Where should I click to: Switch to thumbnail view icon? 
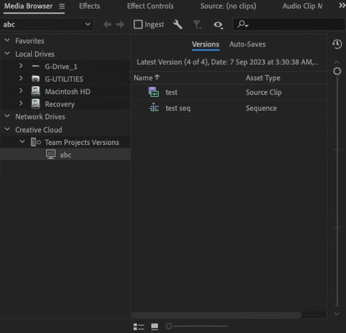(155, 326)
